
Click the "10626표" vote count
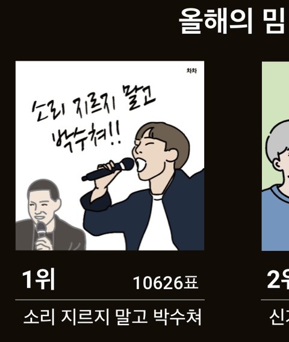[166, 283]
